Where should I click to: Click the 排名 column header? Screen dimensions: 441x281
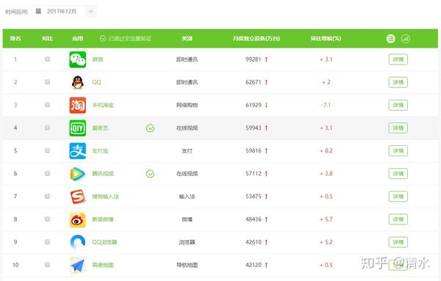click(15, 38)
